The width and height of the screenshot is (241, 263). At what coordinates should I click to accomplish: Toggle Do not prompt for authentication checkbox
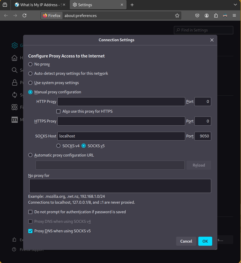pyautogui.click(x=30, y=212)
